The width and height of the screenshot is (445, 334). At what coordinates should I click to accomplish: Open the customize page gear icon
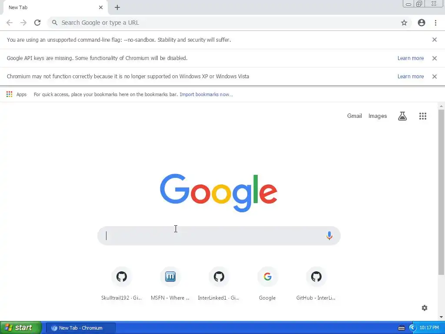coord(425,308)
